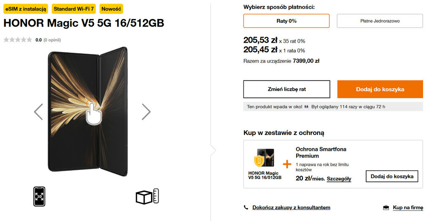This screenshot has width=432, height=221.
Task: Show next product image with right arrow
Action: pos(146,112)
